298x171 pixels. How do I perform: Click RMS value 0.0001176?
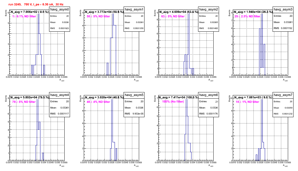click(212, 114)
